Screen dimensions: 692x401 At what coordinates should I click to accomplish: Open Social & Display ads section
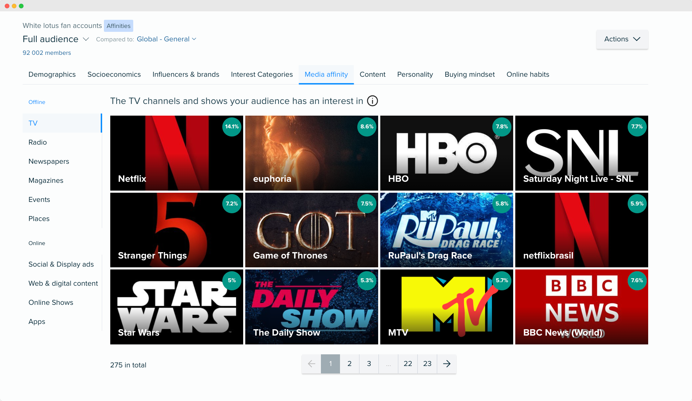click(x=62, y=264)
